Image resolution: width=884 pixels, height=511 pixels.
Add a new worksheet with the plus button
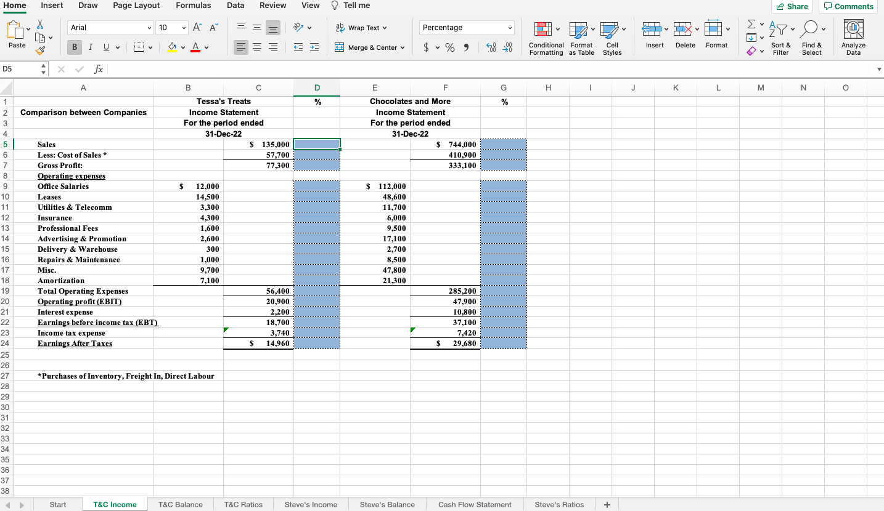pos(606,504)
